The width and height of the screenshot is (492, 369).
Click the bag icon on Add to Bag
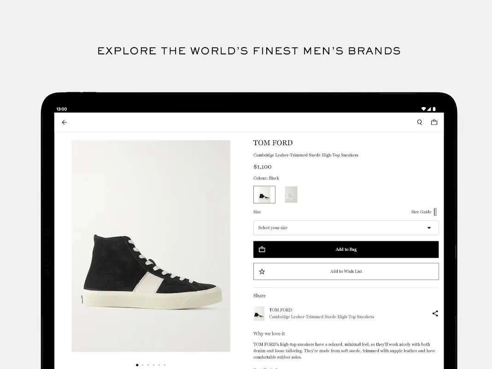[x=262, y=250]
